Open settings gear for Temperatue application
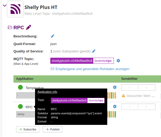This screenshot has height=137, width=161. click(115, 87)
